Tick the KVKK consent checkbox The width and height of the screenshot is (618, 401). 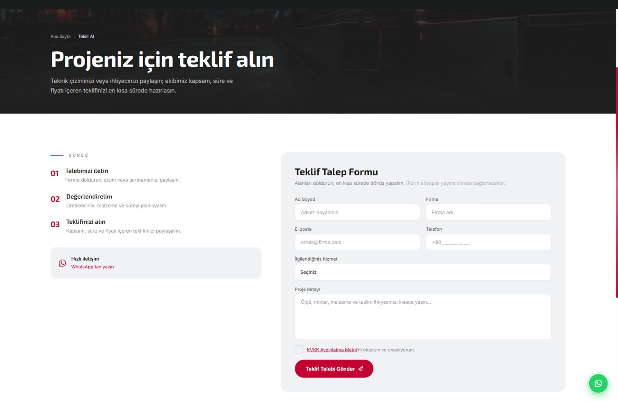(299, 350)
